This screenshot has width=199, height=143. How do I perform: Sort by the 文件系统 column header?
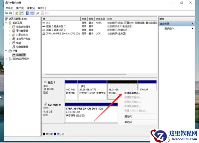(x=100, y=19)
